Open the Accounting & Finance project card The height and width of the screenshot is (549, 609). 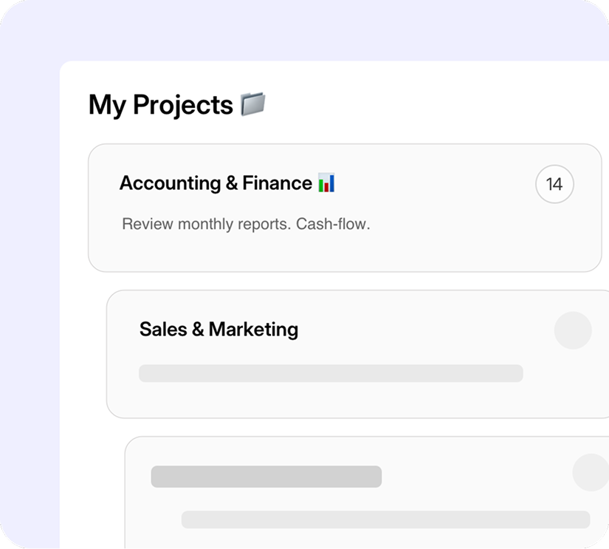(343, 207)
